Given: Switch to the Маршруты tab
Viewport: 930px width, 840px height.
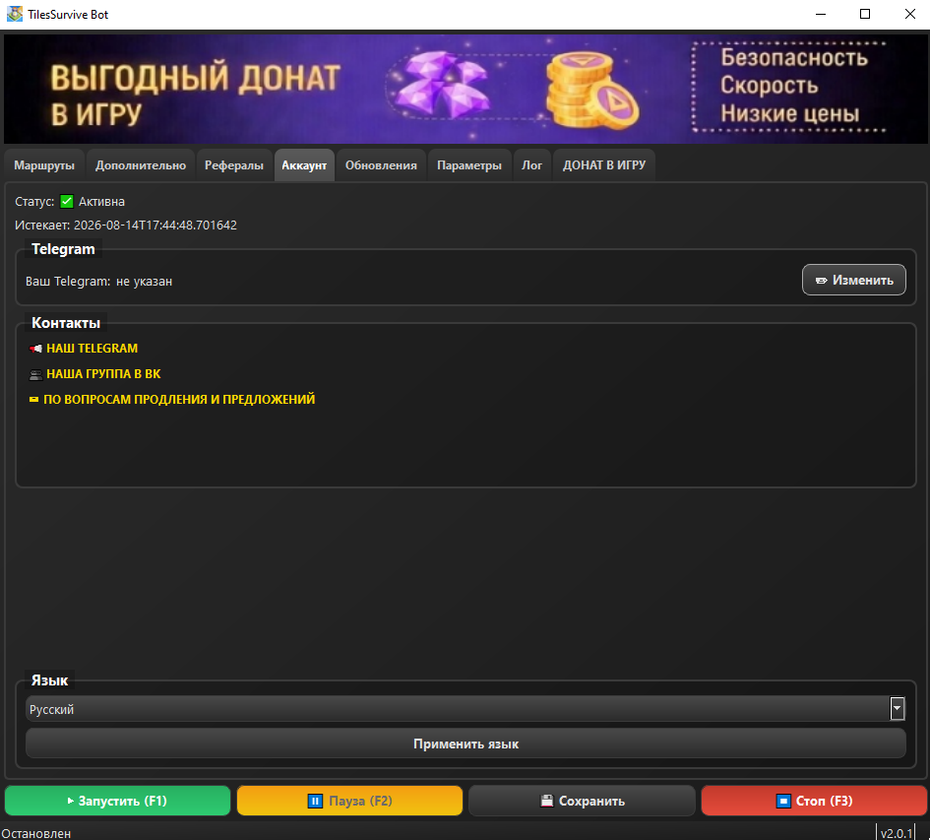Looking at the screenshot, I should (44, 165).
